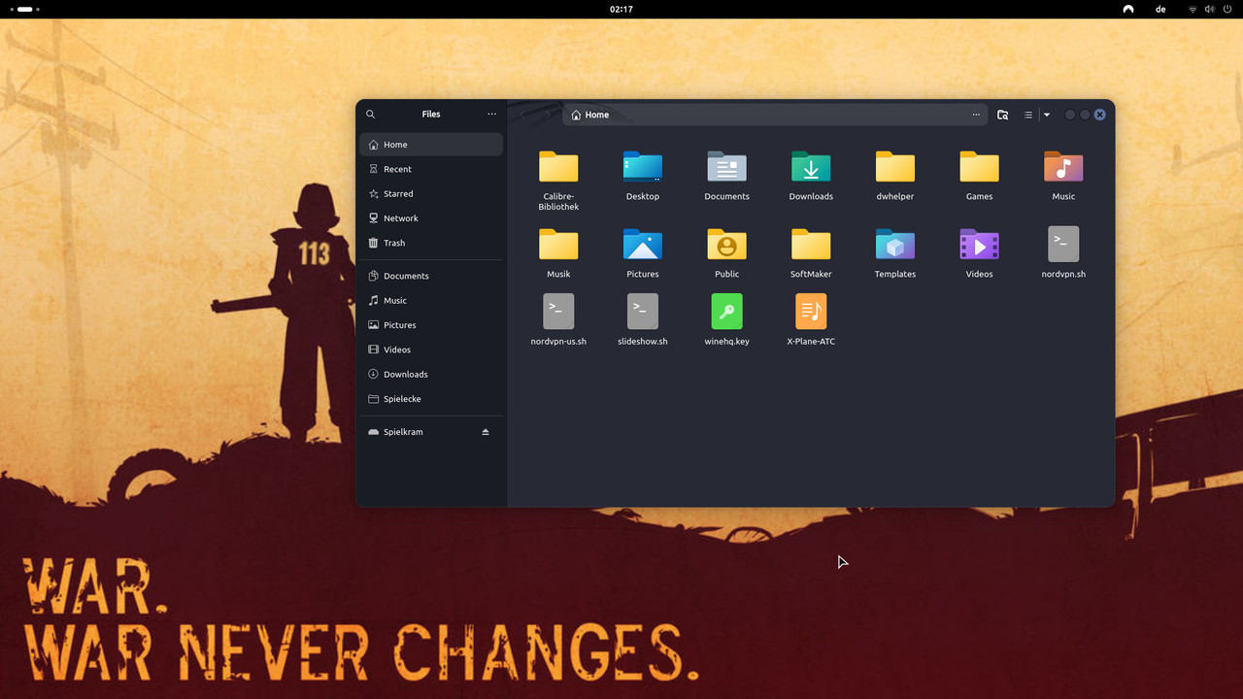This screenshot has height=699, width=1243.
Task: Open the Pictures bookmark in the sidebar
Action: point(431,325)
